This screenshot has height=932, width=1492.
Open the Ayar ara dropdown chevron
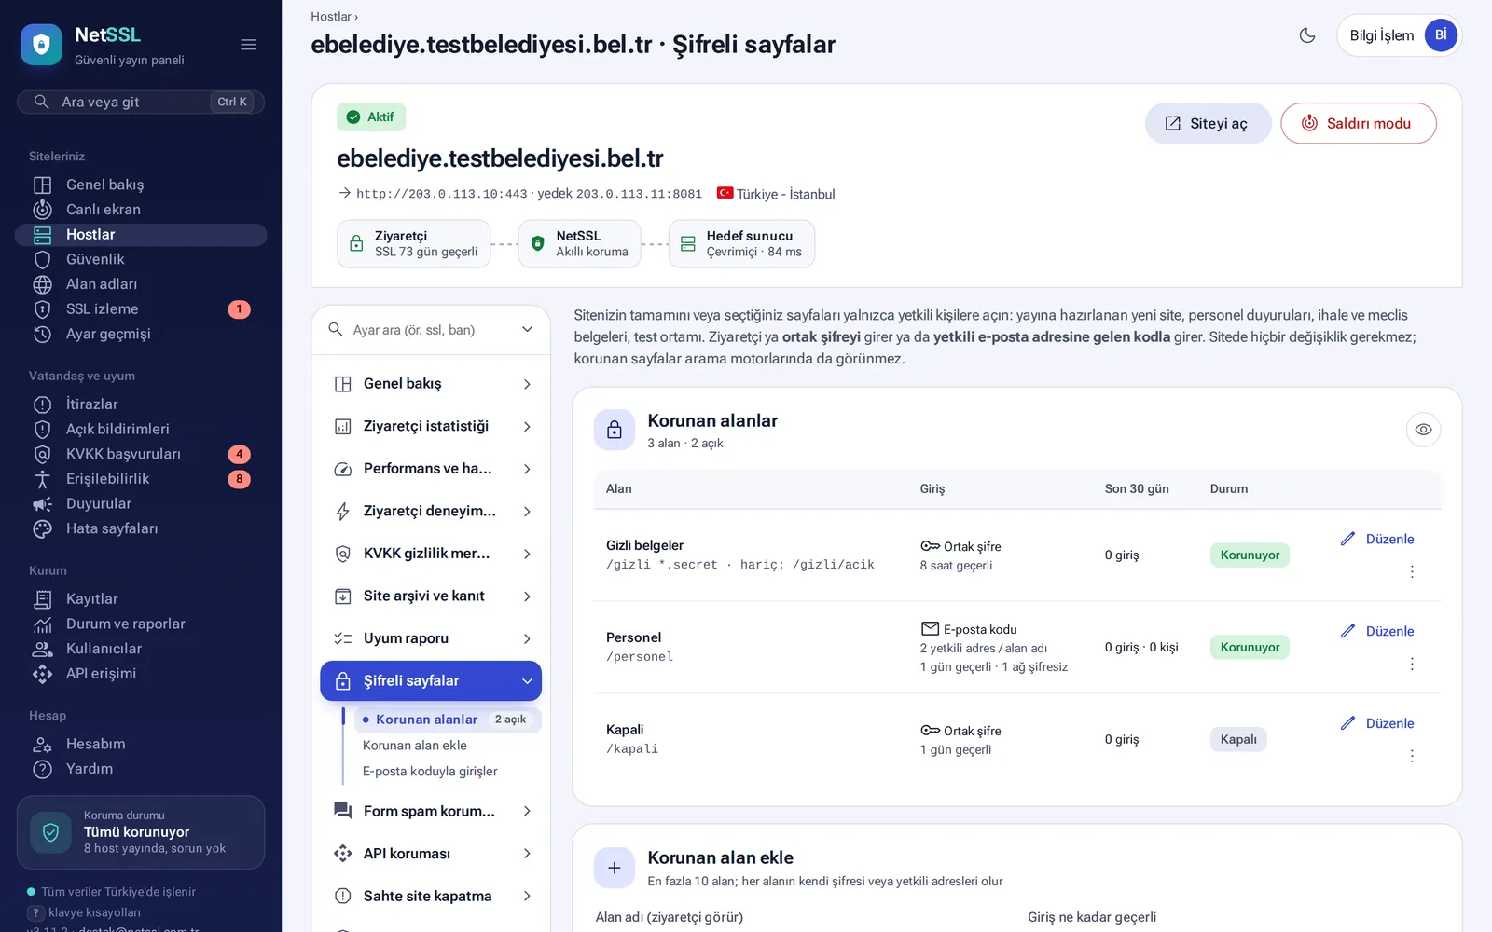click(527, 330)
